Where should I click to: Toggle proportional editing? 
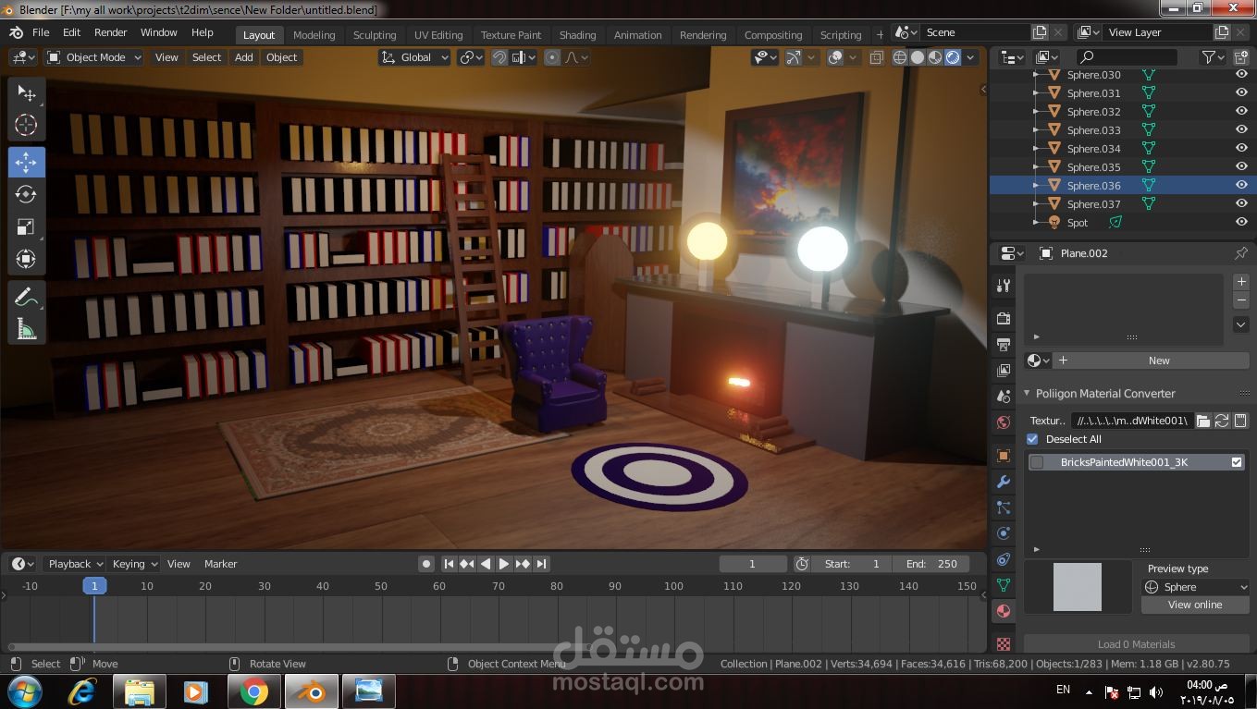pos(552,57)
